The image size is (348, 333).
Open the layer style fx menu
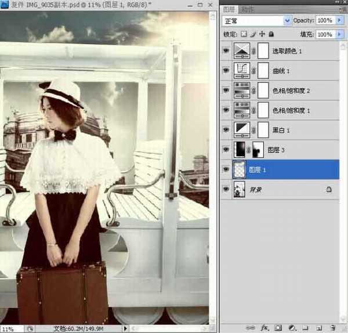pyautogui.click(x=266, y=327)
